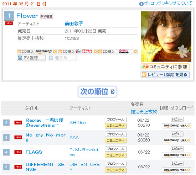
Task: Click the PV視聴 badge beside Flower title
Action: 47,16
